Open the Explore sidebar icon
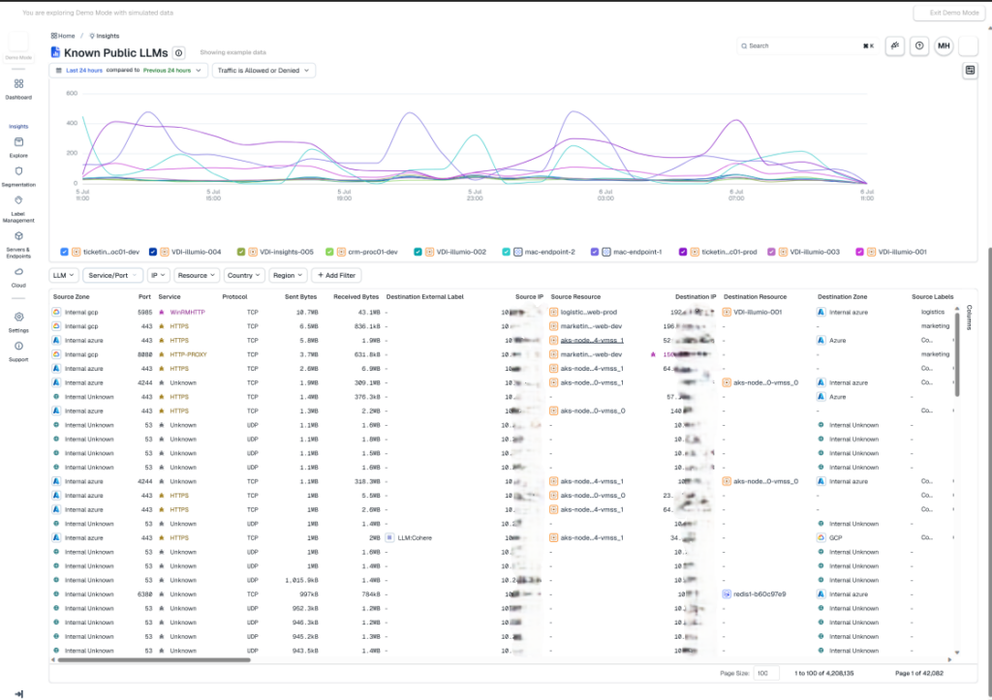The width and height of the screenshot is (992, 700). pyautogui.click(x=18, y=142)
